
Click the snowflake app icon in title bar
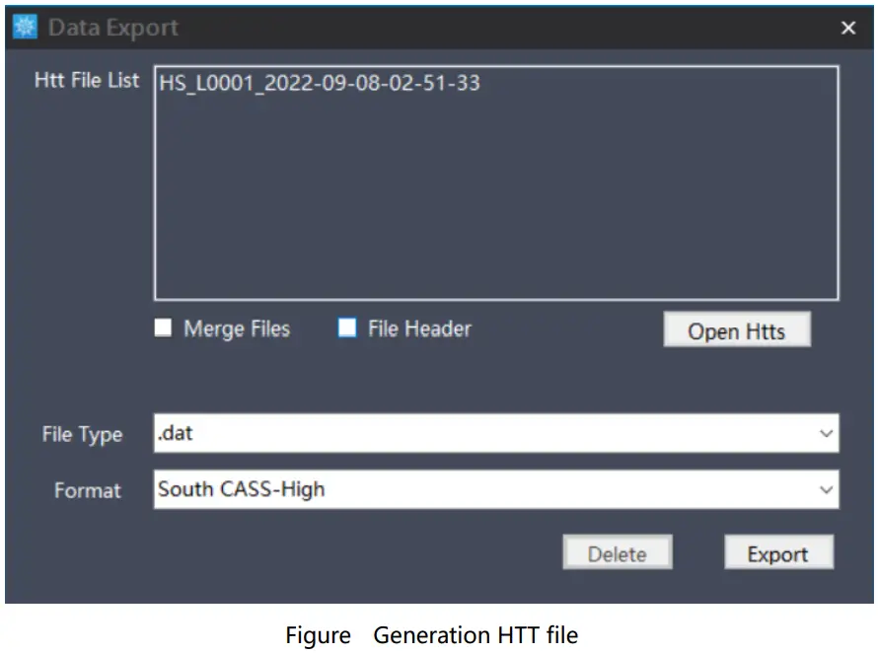coord(25,27)
